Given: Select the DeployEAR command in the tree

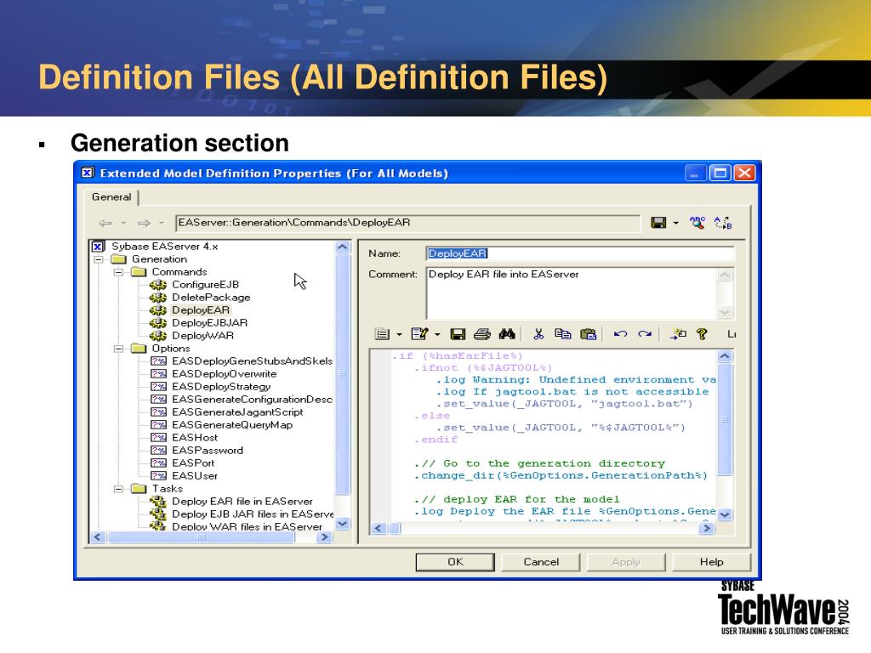Looking at the screenshot, I should (201, 309).
